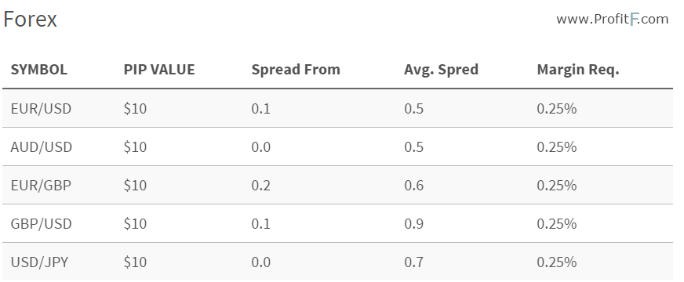Click the EUR/USD pip value $10
The height and width of the screenshot is (282, 684).
click(135, 109)
